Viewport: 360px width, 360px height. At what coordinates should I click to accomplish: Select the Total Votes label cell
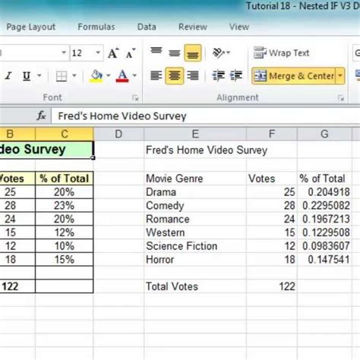195,286
